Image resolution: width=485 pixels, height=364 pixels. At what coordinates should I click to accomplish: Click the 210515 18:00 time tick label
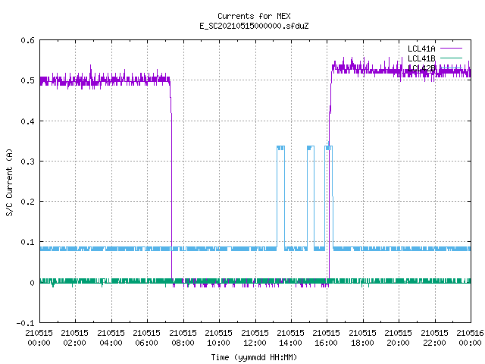pos(362,338)
